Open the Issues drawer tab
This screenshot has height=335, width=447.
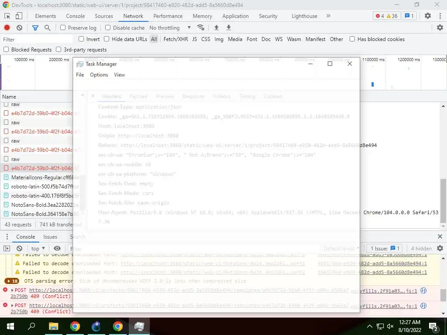tap(50, 237)
